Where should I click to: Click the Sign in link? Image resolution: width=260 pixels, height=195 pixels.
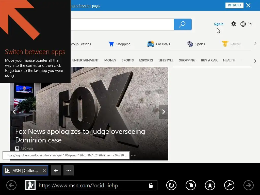219,24
